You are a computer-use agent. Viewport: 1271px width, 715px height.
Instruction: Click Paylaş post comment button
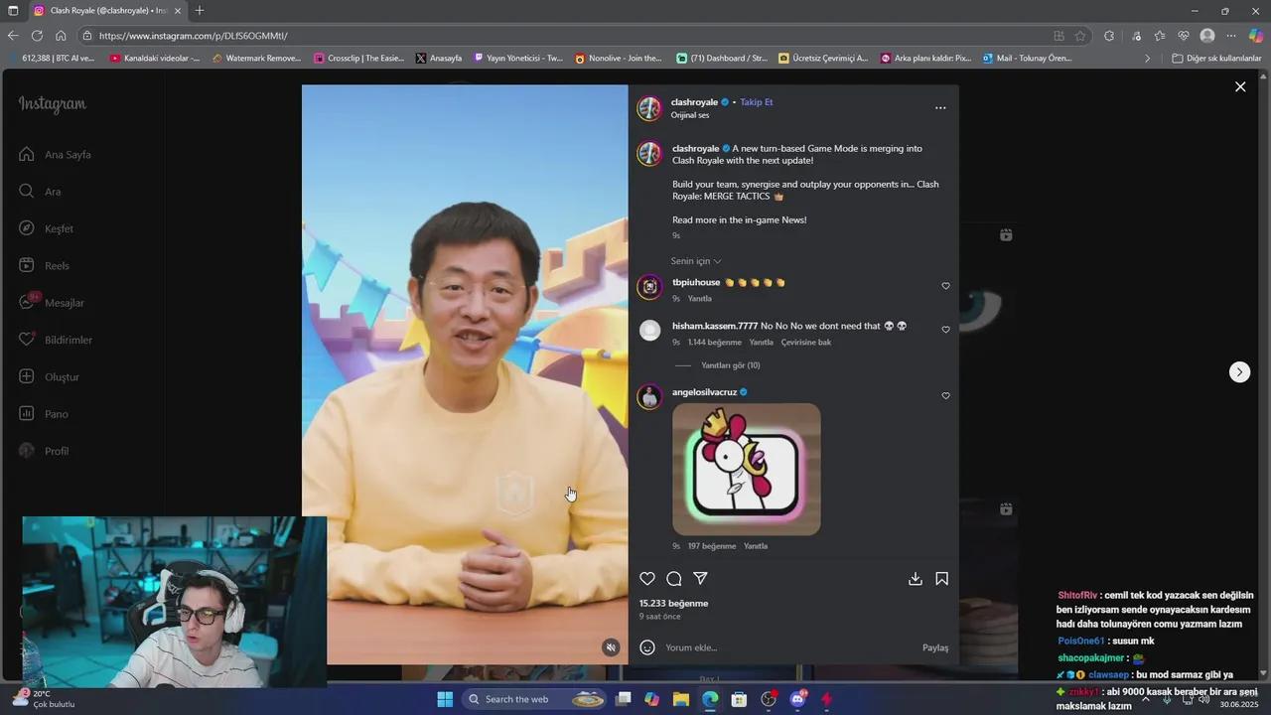click(935, 647)
